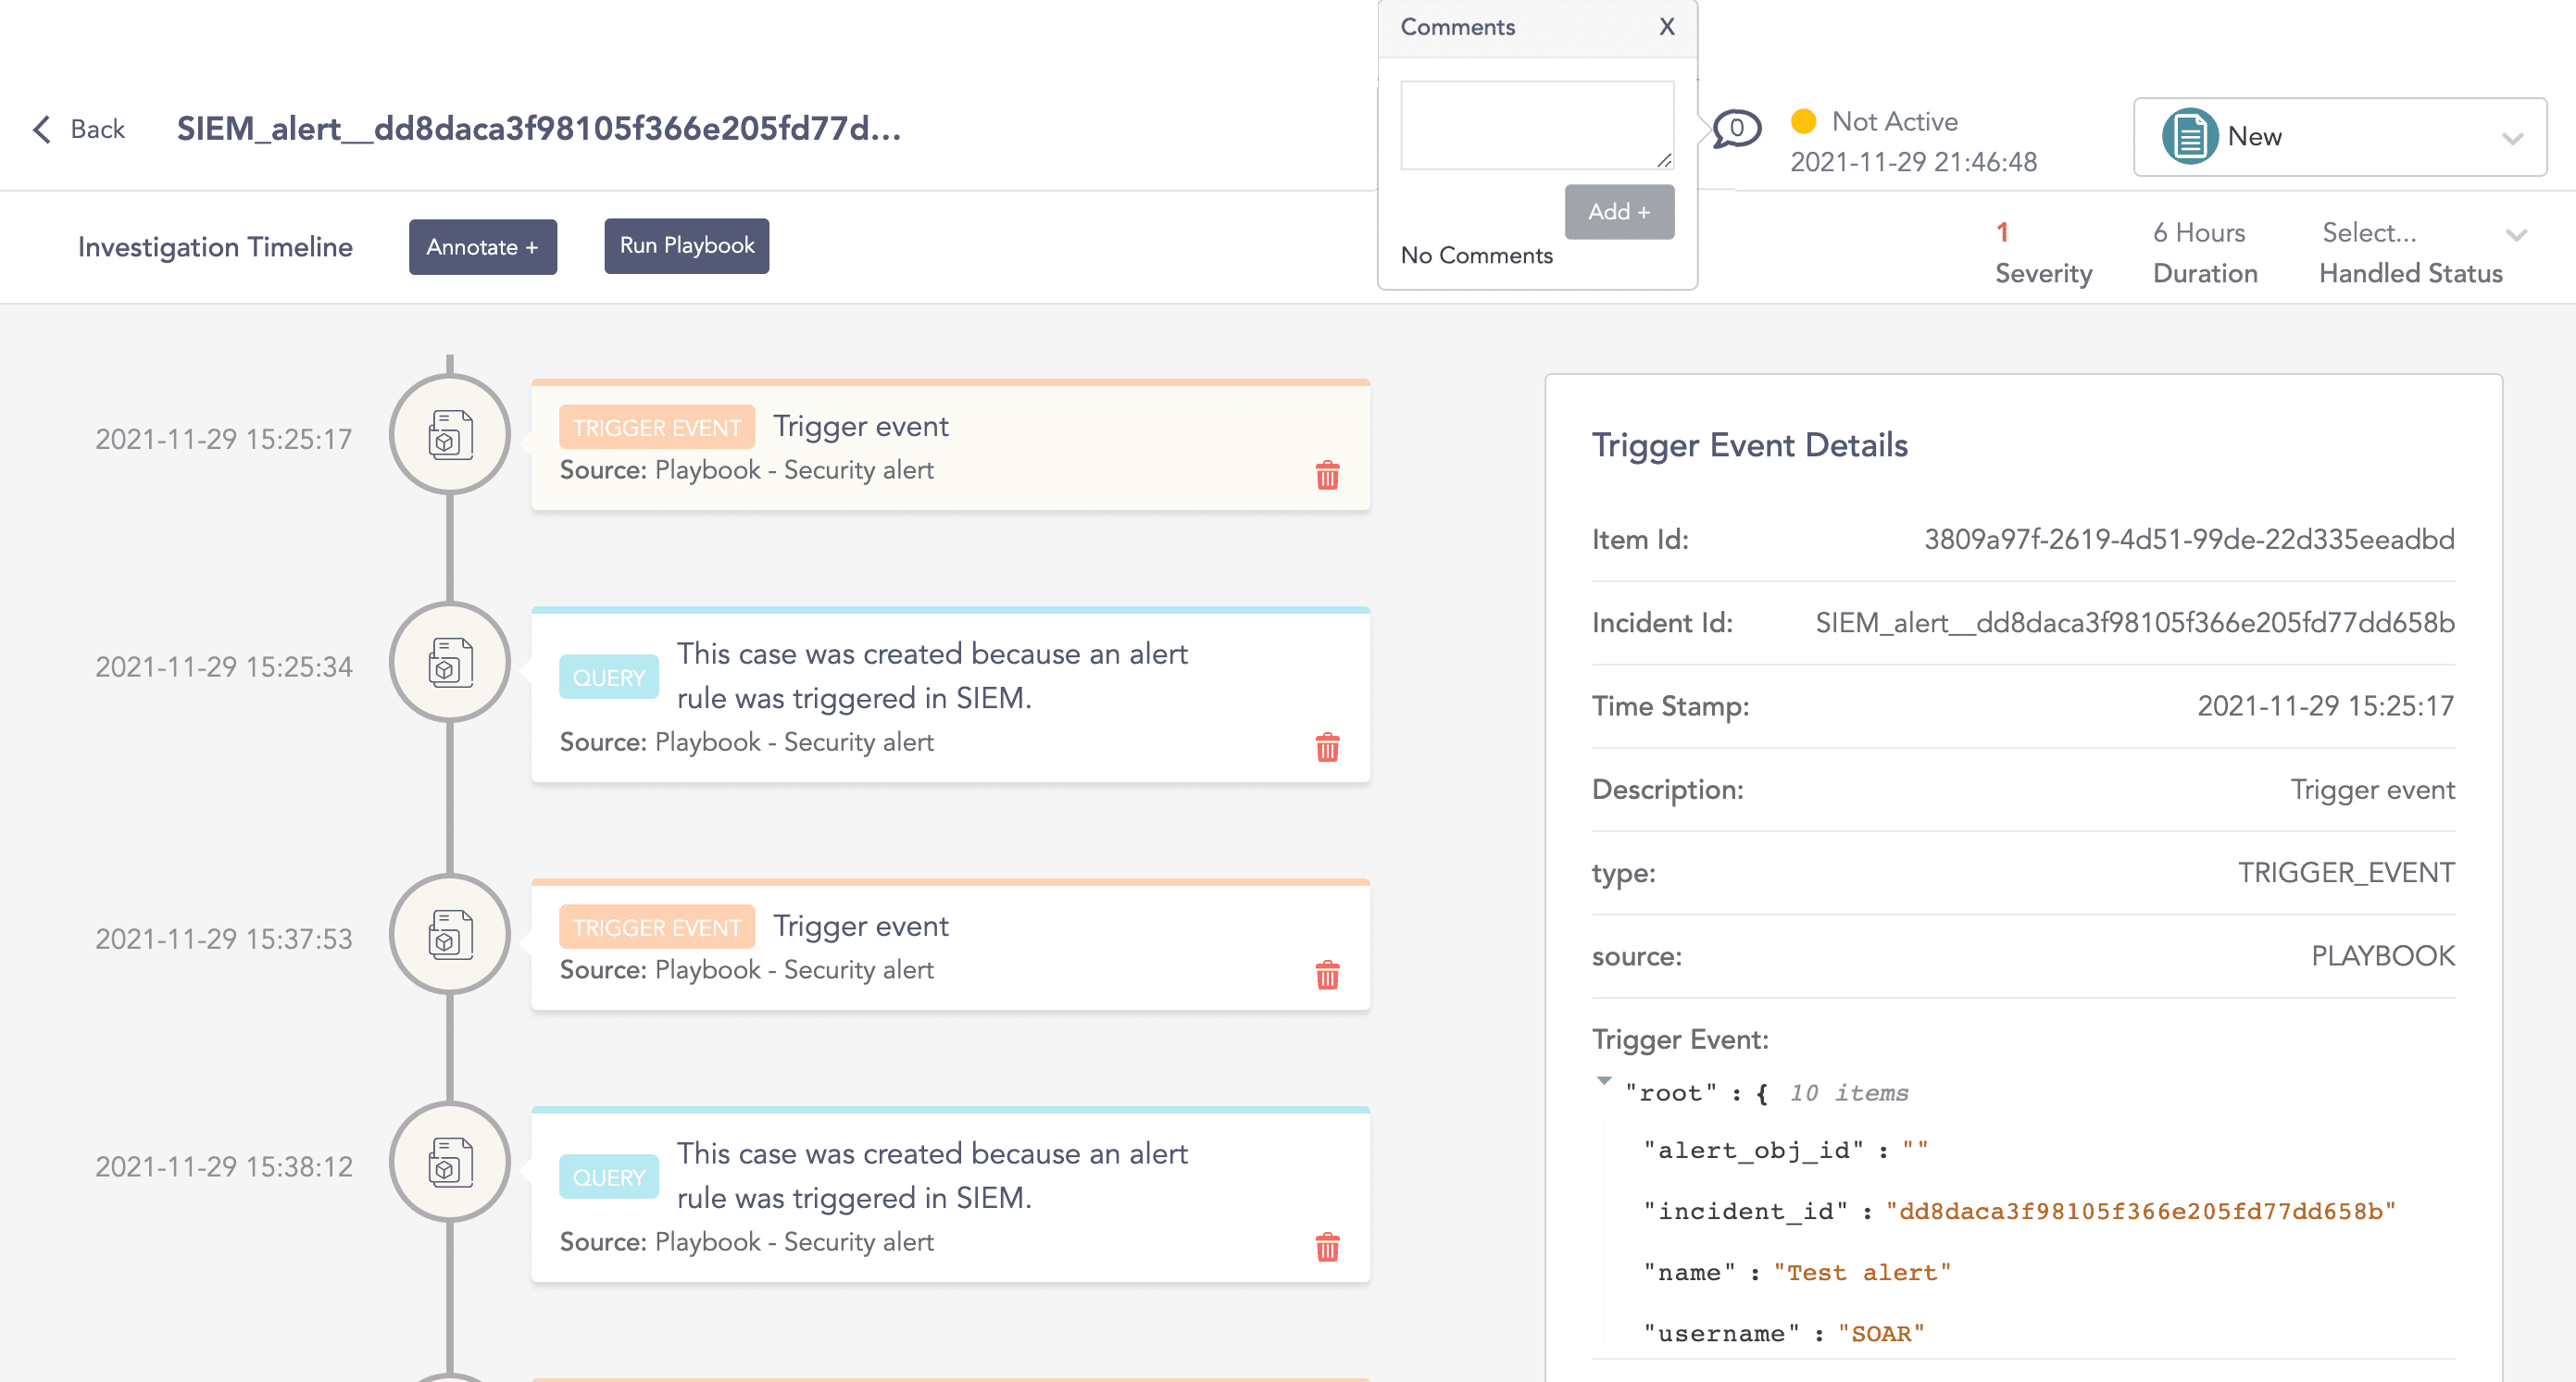Click the Investigation Timeline heading
This screenshot has height=1382, width=2576.
(x=215, y=247)
